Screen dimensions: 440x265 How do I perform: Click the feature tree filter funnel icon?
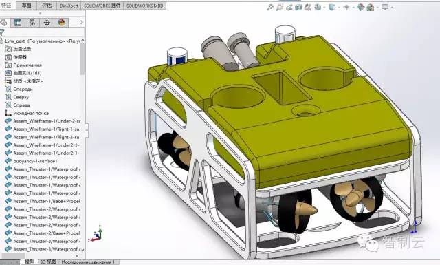(2, 32)
